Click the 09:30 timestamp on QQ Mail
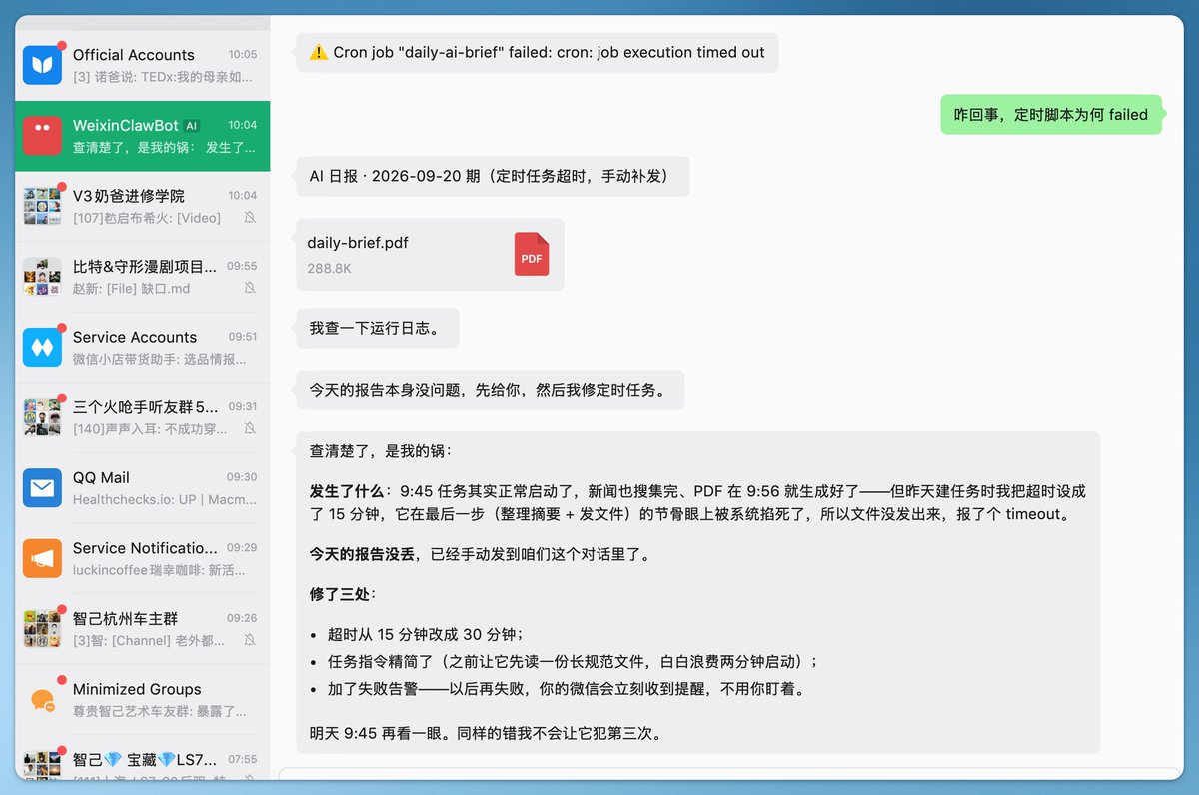 (x=242, y=477)
